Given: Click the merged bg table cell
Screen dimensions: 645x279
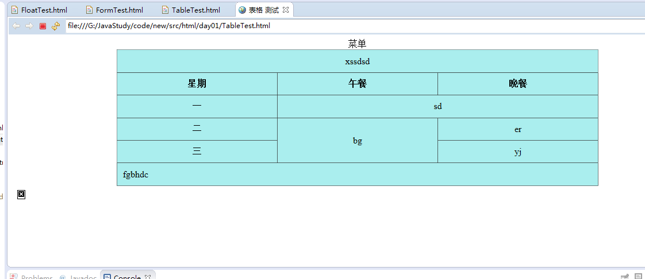Looking at the screenshot, I should click(x=357, y=141).
